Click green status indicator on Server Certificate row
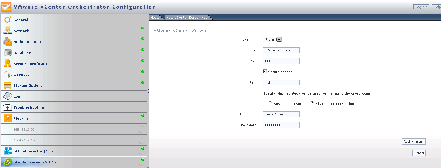441x168 pixels. (142, 61)
